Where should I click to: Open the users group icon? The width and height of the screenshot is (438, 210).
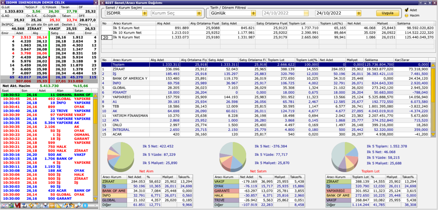[x=72, y=205]
